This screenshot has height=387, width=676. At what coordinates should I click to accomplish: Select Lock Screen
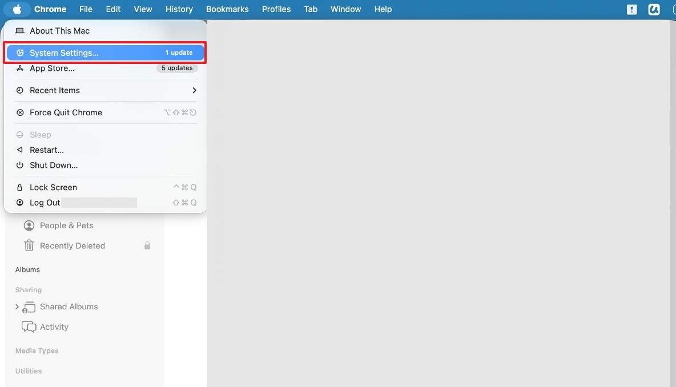[105, 187]
